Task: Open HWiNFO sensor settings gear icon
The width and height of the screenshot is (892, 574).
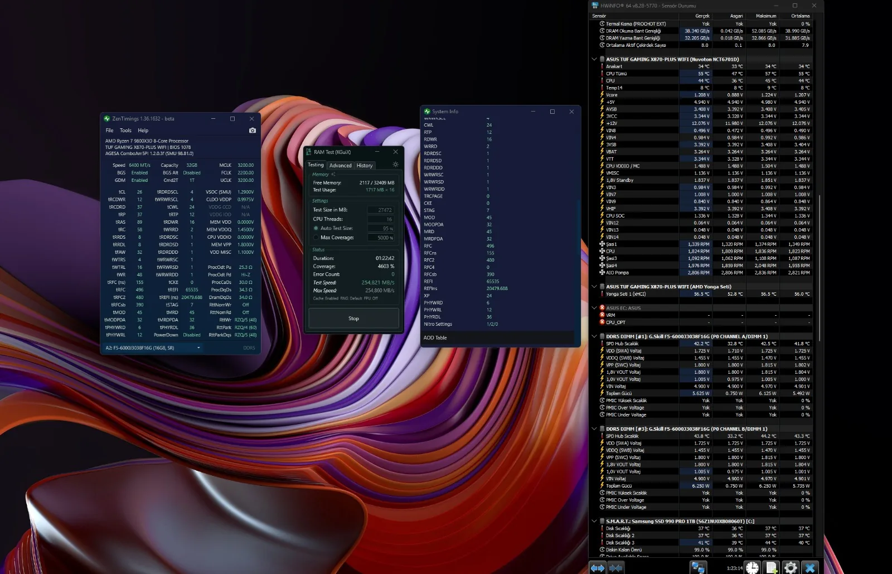Action: [791, 567]
